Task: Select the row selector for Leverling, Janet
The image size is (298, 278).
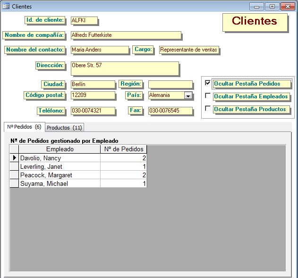Action: 14,166
